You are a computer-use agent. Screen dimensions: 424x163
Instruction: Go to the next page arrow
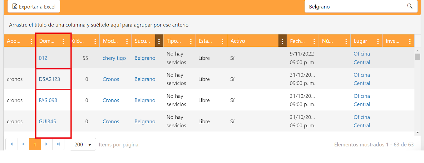[47, 144]
